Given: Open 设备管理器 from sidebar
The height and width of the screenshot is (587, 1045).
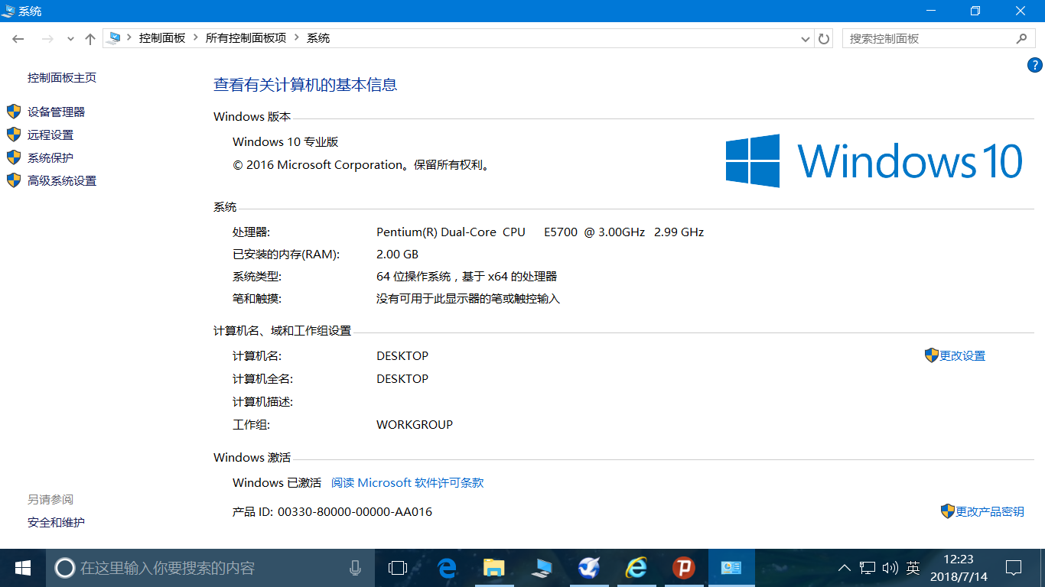Looking at the screenshot, I should tap(56, 112).
